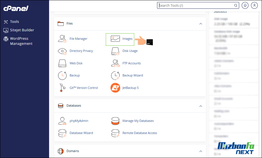Click the Files folder icon
This screenshot has width=262, height=158.
[60, 24]
